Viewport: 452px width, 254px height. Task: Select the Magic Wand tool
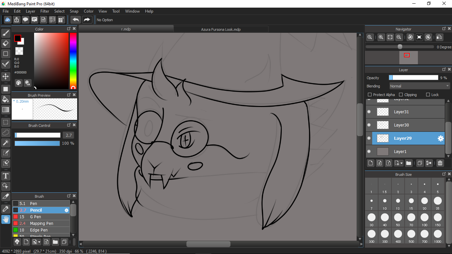coord(6,143)
